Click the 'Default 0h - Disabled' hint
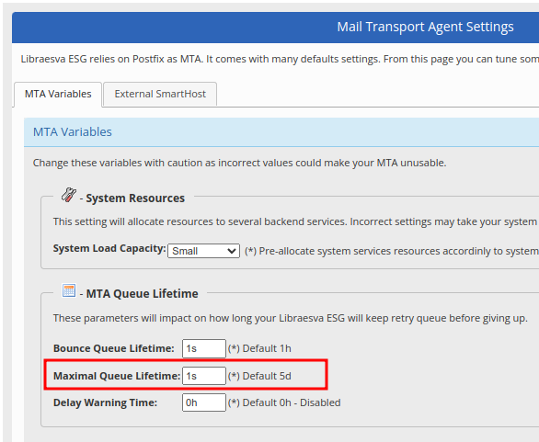The image size is (539, 442). click(284, 402)
